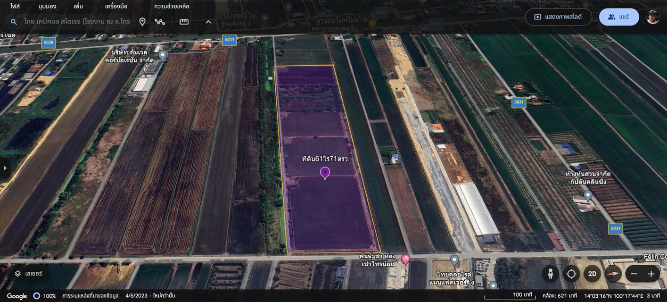This screenshot has width=667, height=302.
Task: Zoom in with the plus button
Action: 651,274
